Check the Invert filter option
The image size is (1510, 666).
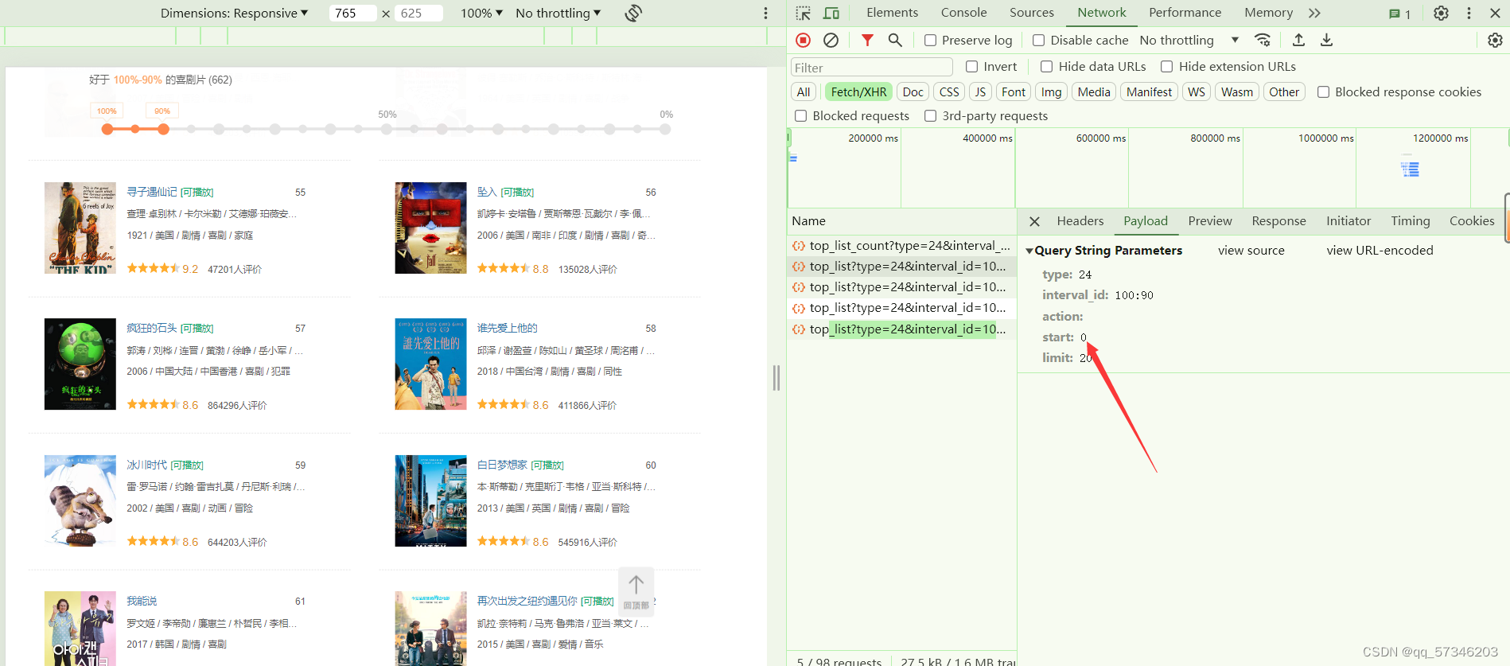click(x=971, y=66)
